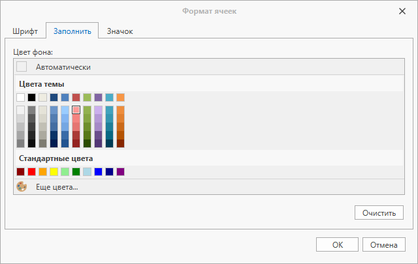Pick the white theme color swatch
Screen dimensions: 418x264
pos(20,97)
